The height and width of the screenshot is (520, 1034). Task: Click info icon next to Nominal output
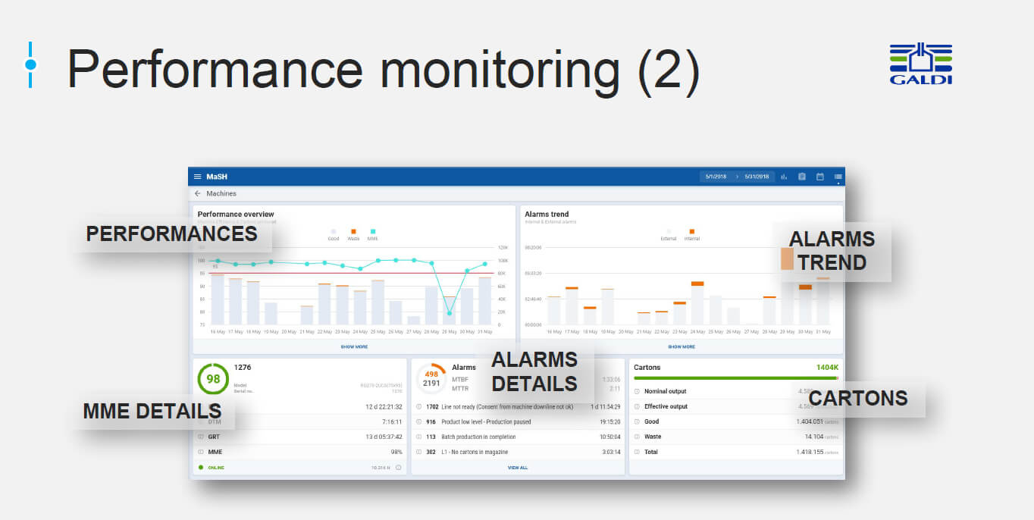point(637,392)
